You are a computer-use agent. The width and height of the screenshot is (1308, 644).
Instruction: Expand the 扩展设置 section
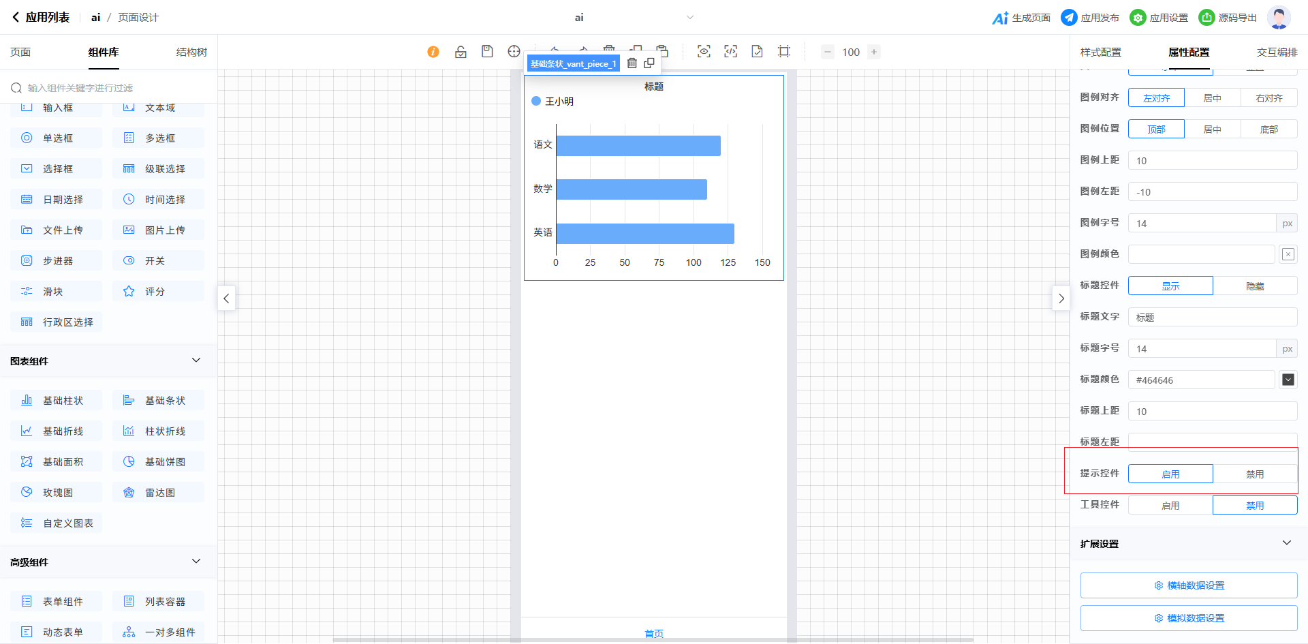coord(1286,543)
